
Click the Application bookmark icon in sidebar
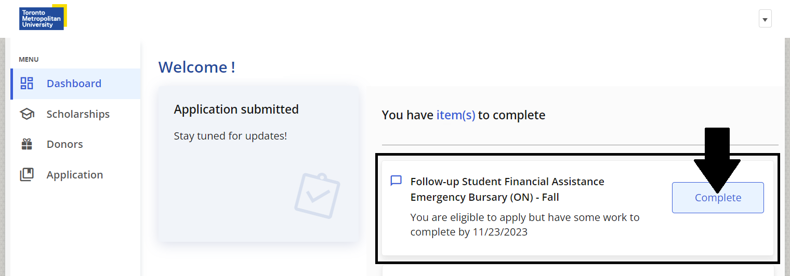27,175
